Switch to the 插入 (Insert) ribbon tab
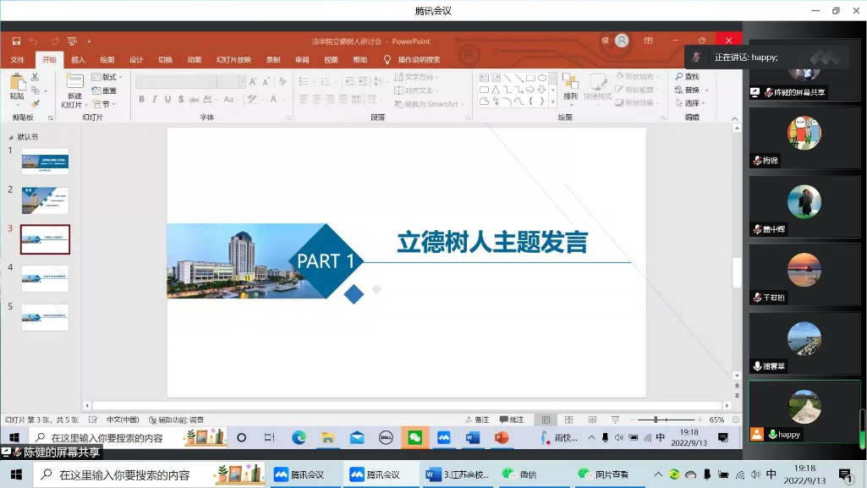This screenshot has height=488, width=867. tap(78, 60)
